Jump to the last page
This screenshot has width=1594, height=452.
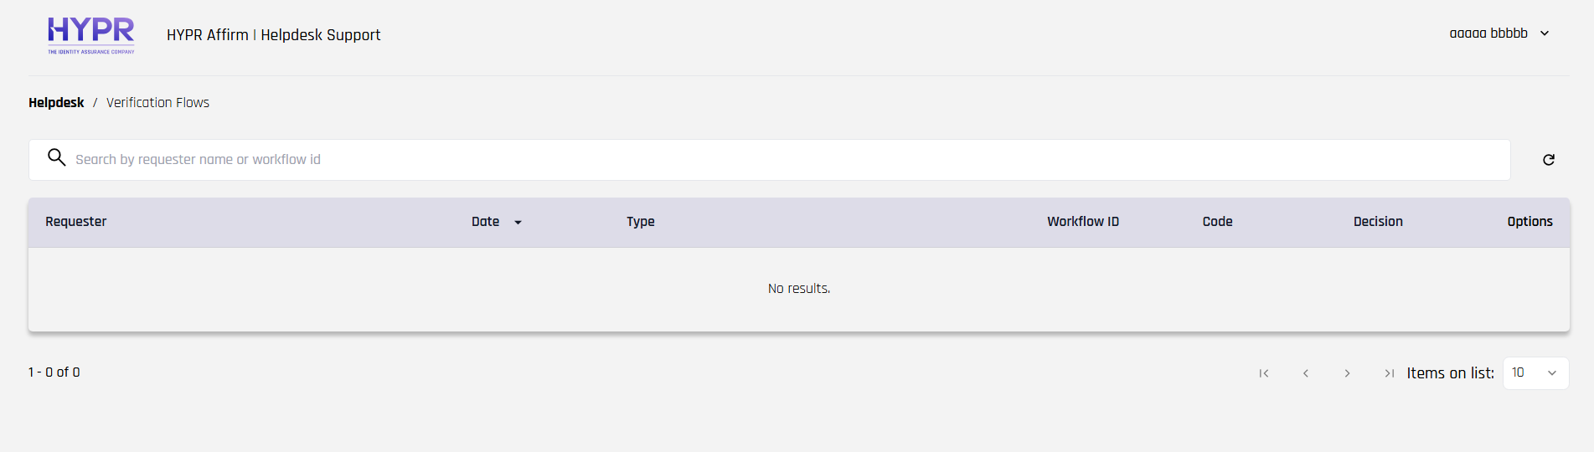click(x=1389, y=373)
